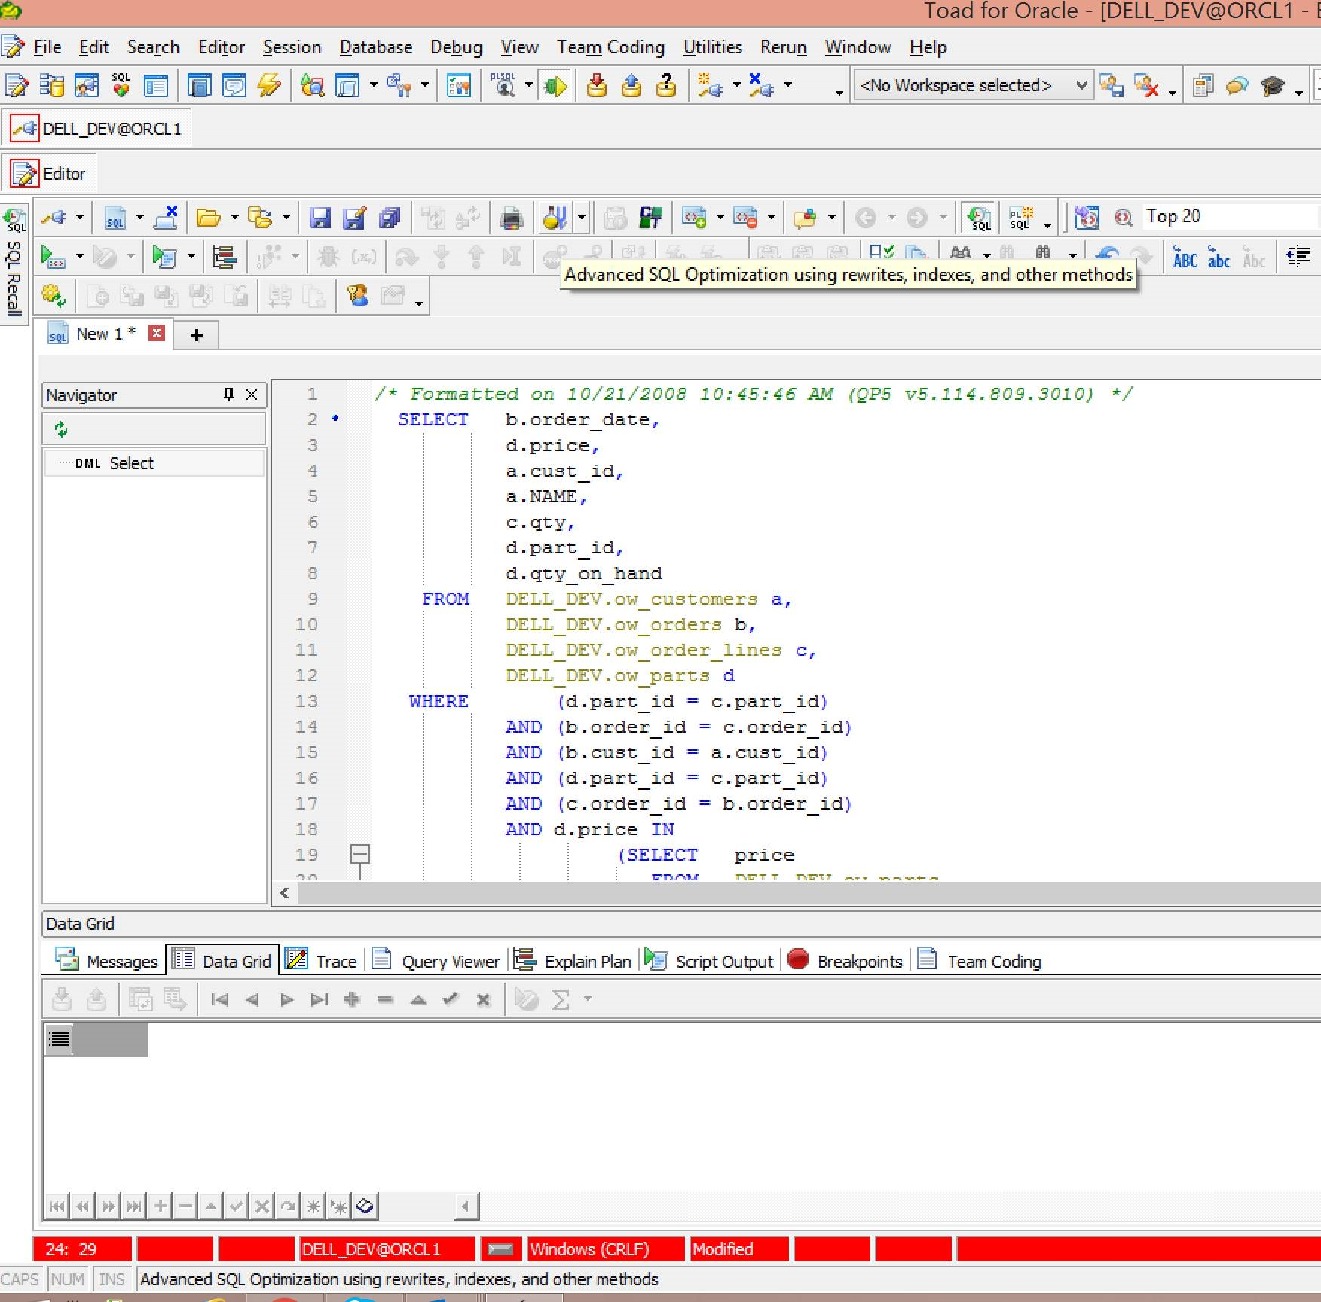This screenshot has height=1302, width=1321.
Task: Click the Explain Plan toolbar icon
Action: click(225, 257)
